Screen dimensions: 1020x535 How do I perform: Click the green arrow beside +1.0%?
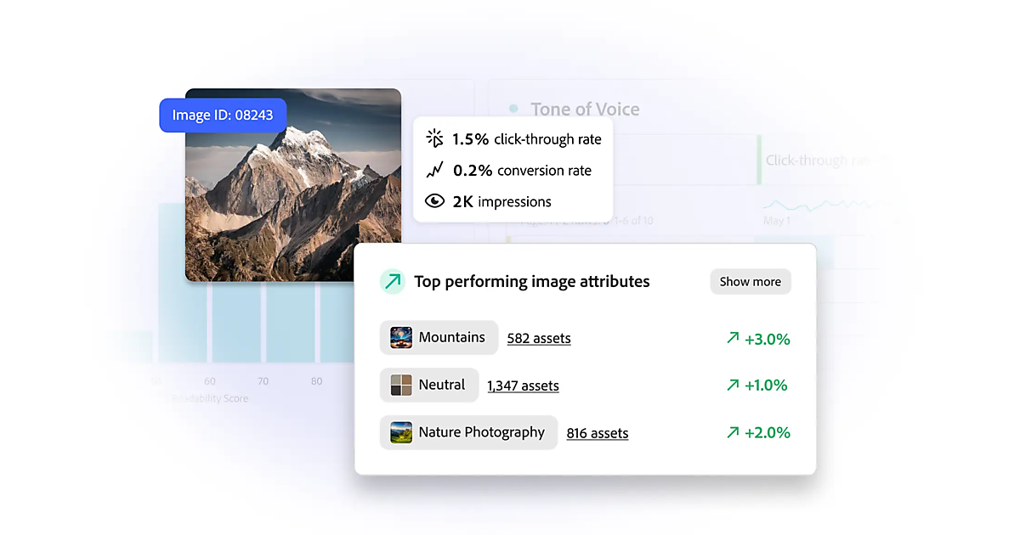[x=733, y=386]
